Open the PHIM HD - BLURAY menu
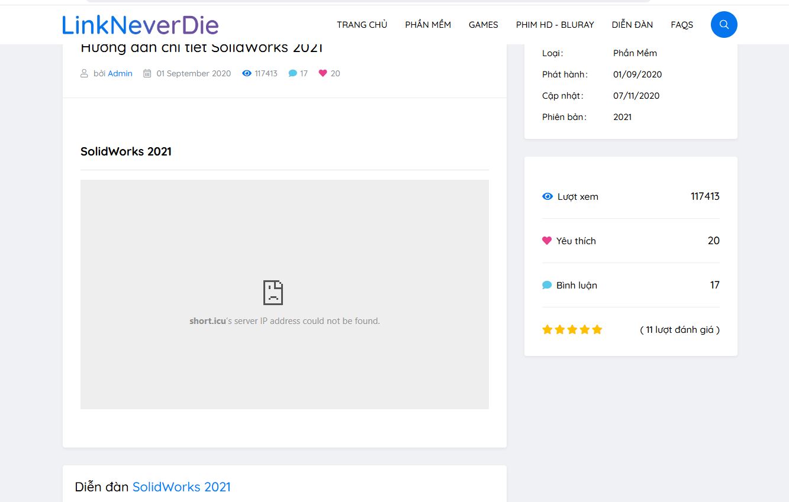 [555, 25]
